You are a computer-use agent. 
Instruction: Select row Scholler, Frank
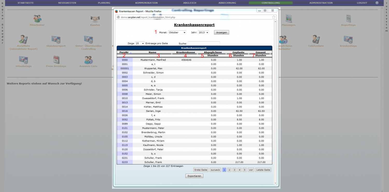click(x=195, y=162)
